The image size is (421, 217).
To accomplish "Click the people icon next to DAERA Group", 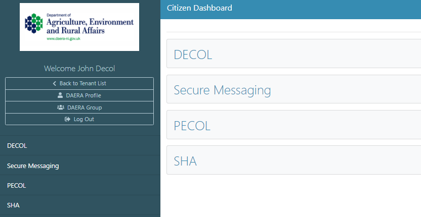I will click(x=61, y=107).
